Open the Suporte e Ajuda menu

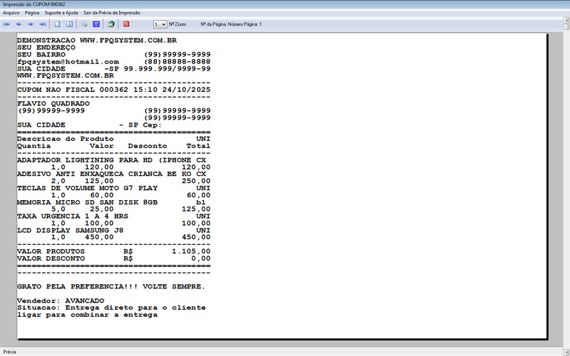[61, 13]
